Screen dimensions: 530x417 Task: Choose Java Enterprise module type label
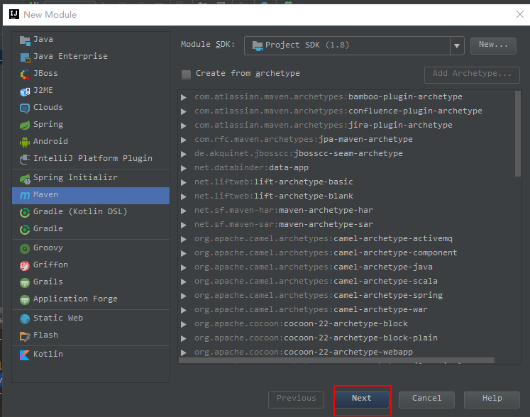[70, 56]
